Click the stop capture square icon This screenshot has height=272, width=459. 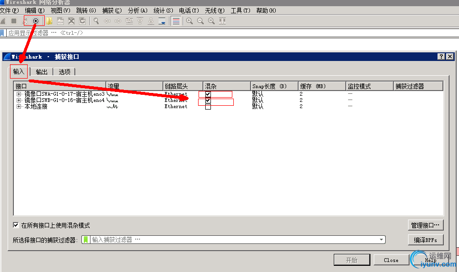point(14,21)
